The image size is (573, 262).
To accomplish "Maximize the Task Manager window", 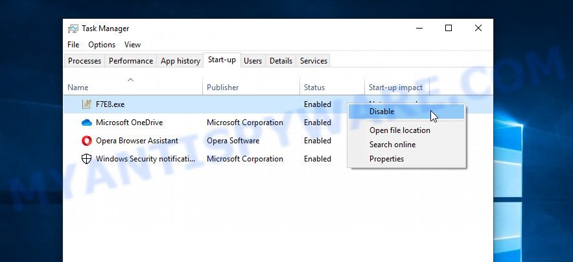I will 449,28.
